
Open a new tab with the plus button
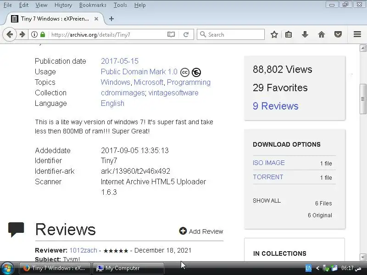coord(111,19)
